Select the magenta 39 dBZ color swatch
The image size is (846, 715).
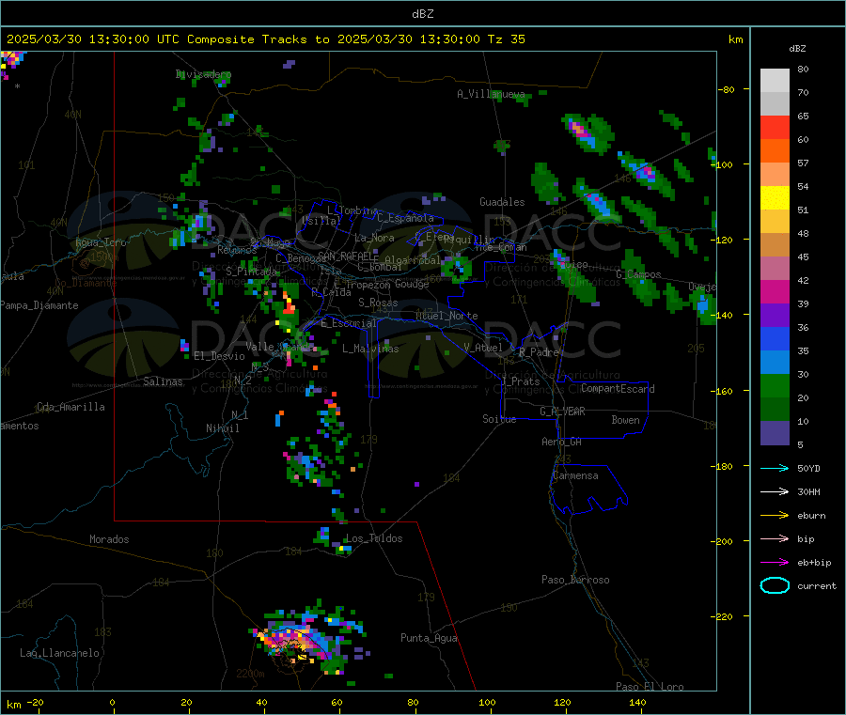[775, 291]
